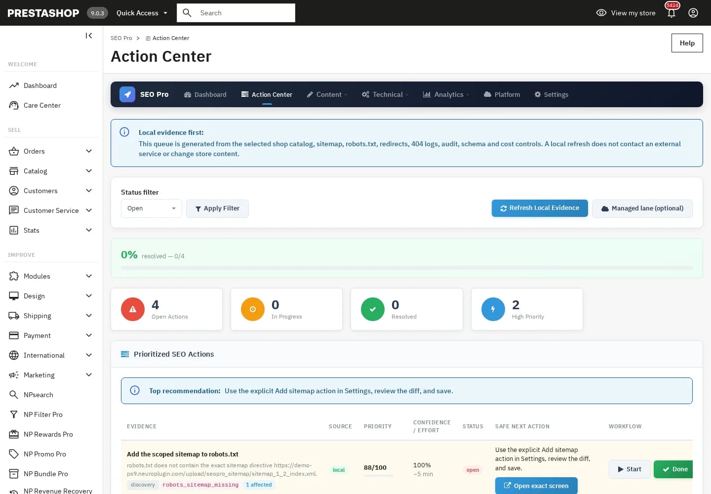Click the Customer Service chat icon
This screenshot has height=494, width=711.
click(14, 210)
